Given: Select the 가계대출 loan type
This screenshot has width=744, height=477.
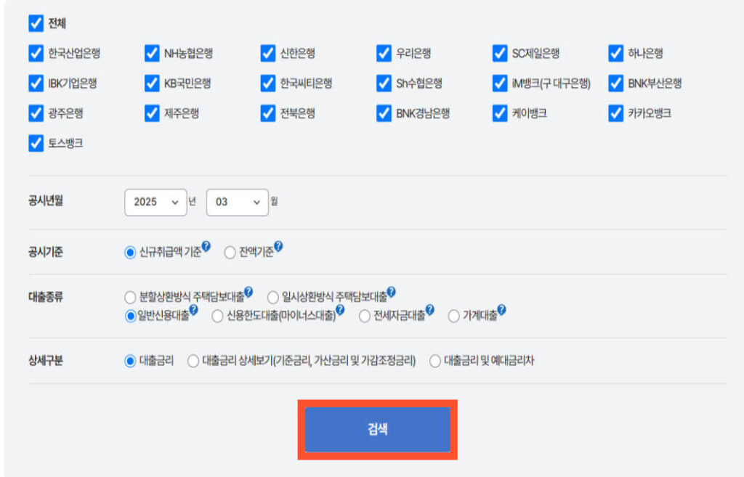Looking at the screenshot, I should [x=455, y=315].
